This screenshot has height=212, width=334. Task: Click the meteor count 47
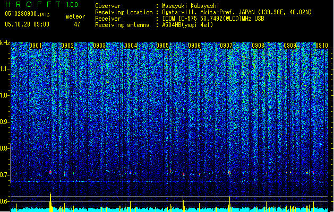pyautogui.click(x=77, y=24)
